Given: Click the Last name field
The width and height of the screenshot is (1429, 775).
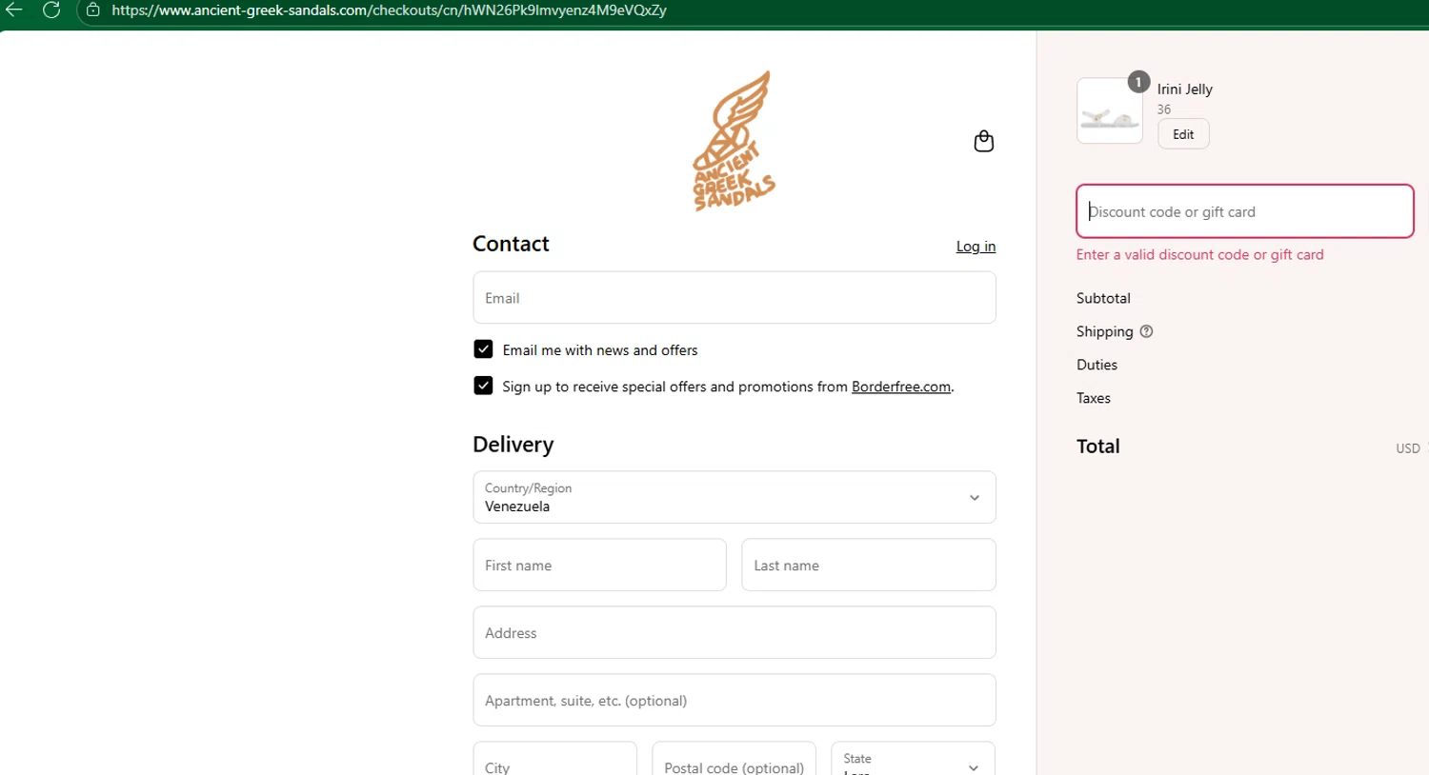Looking at the screenshot, I should click(869, 566).
